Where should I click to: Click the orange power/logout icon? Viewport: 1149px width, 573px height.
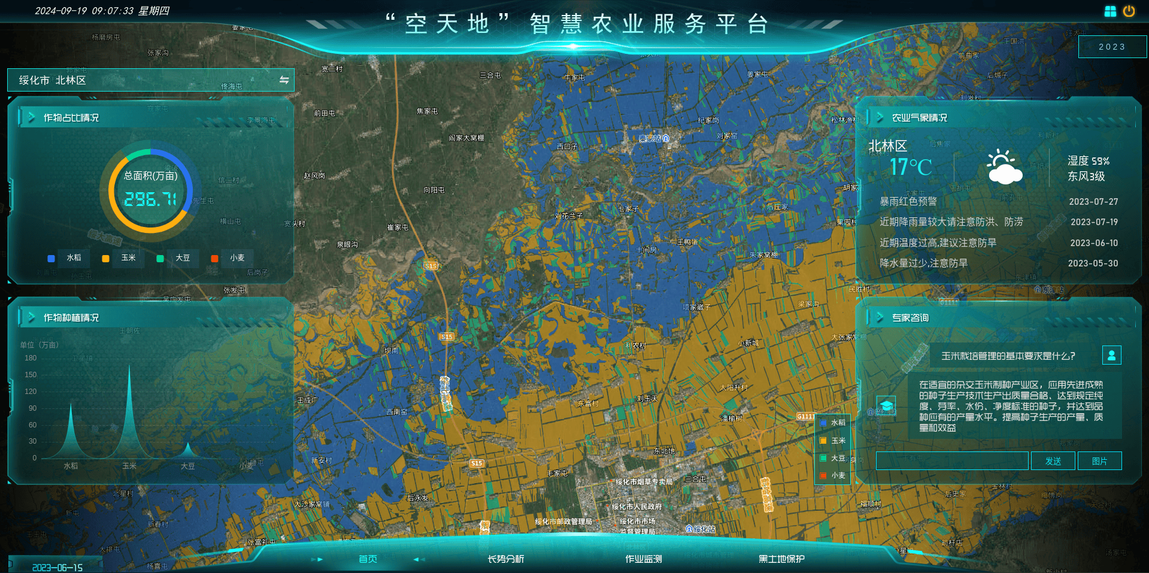coord(1129,11)
